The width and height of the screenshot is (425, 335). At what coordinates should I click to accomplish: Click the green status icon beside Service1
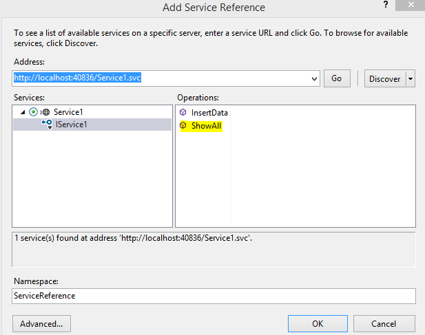[33, 112]
